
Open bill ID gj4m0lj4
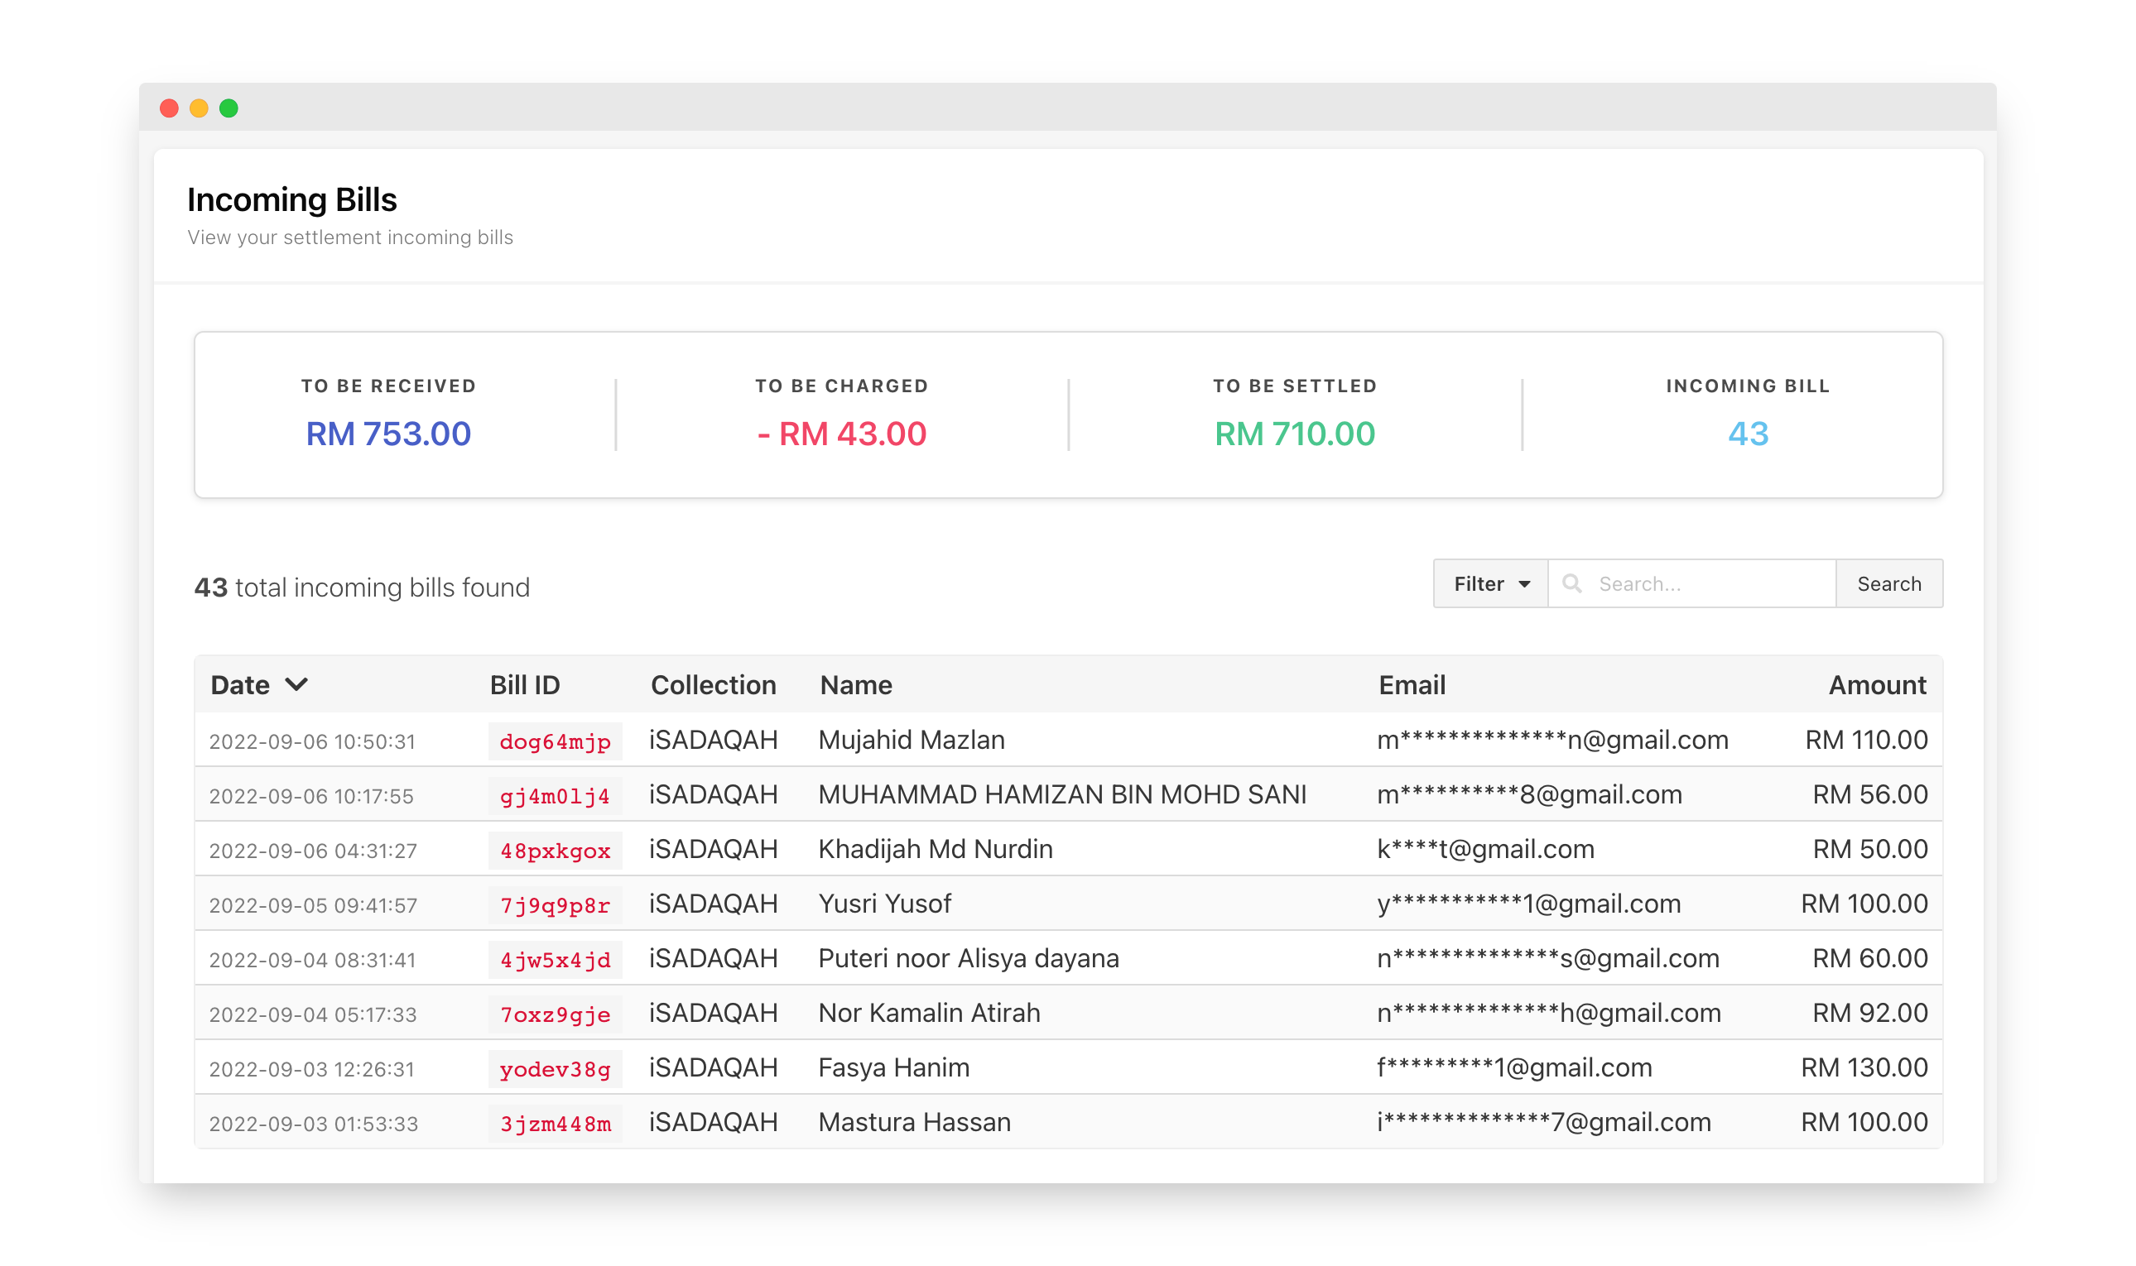point(555,795)
